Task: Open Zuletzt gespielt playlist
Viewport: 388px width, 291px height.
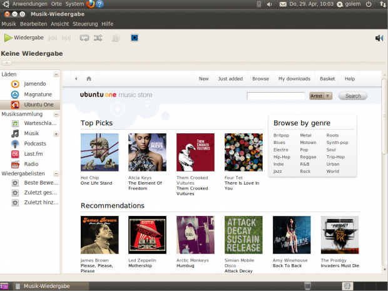Action: point(30,193)
